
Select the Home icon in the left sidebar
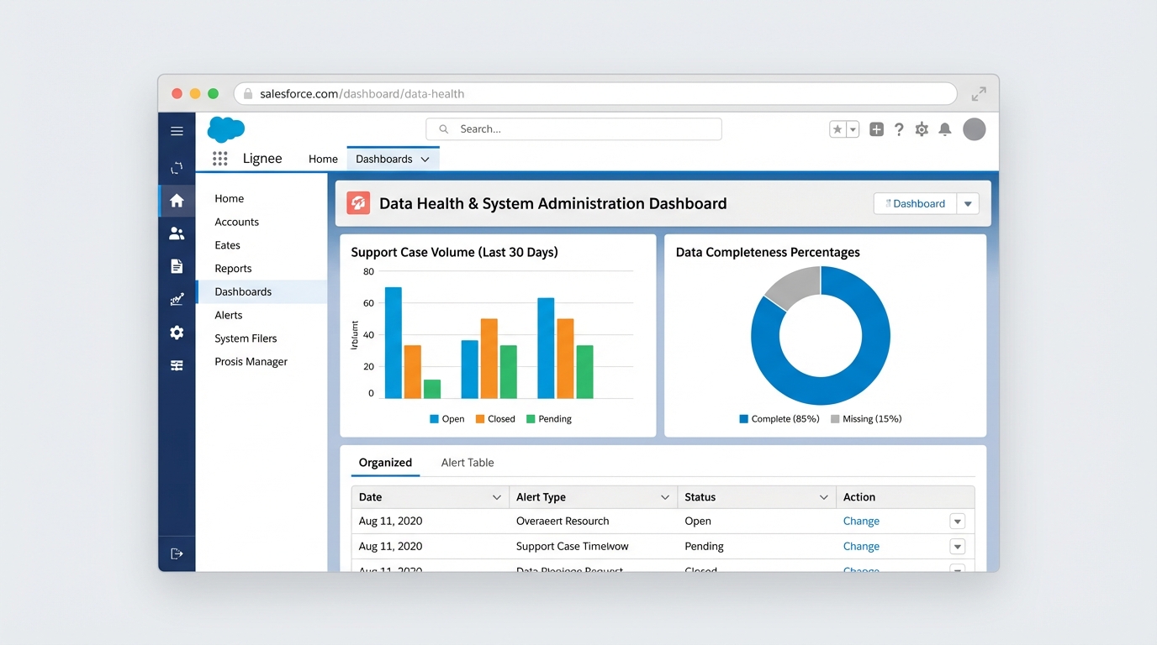click(x=177, y=200)
